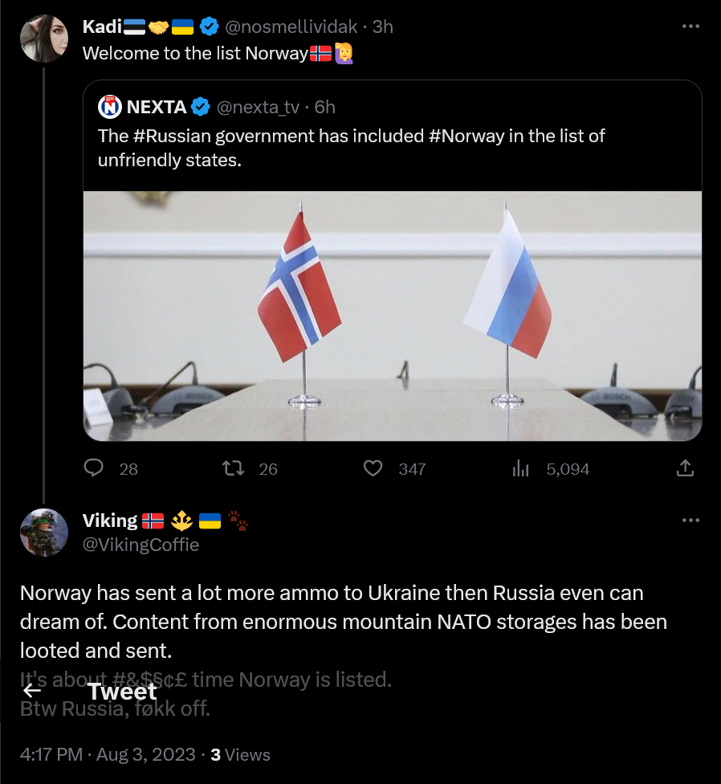
Task: Click Kadi's blue verified badge
Action: [210, 27]
